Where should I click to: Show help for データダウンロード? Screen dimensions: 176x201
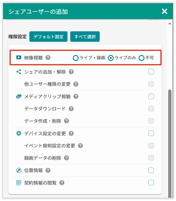pos(71,109)
